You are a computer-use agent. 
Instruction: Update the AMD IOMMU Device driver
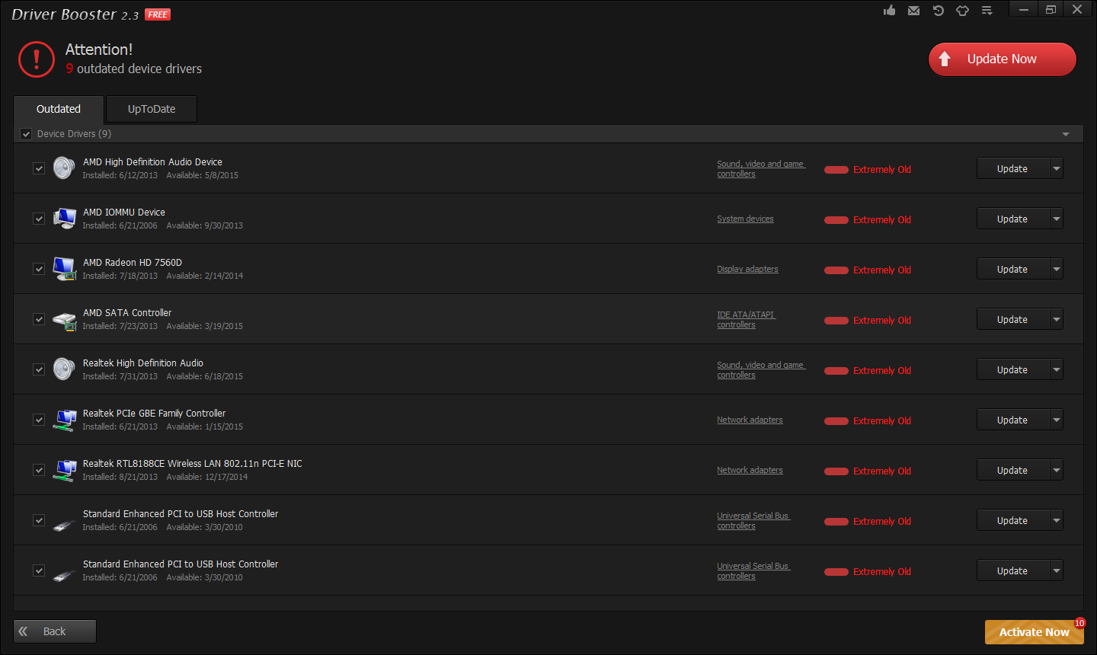(x=1013, y=219)
